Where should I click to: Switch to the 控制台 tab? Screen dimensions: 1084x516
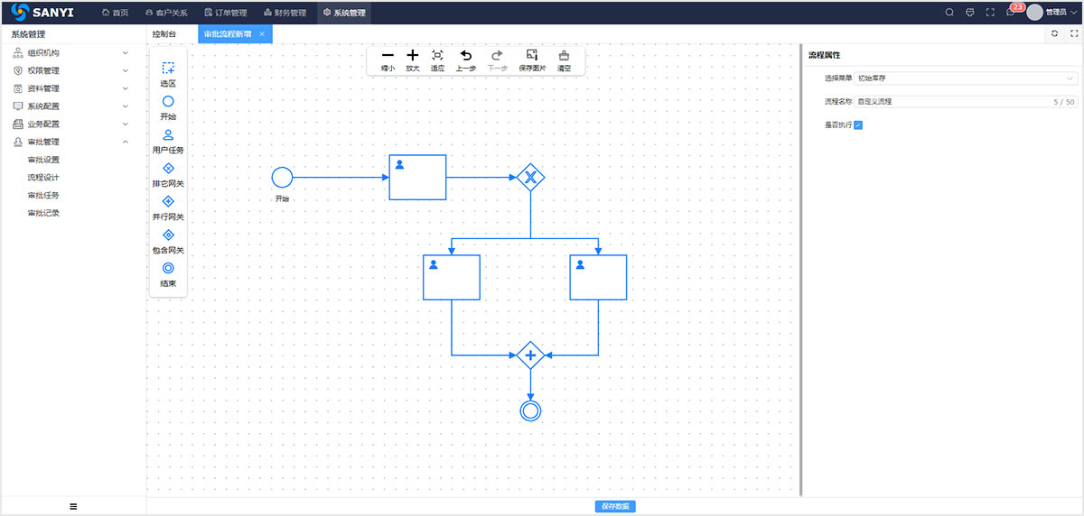pyautogui.click(x=164, y=34)
